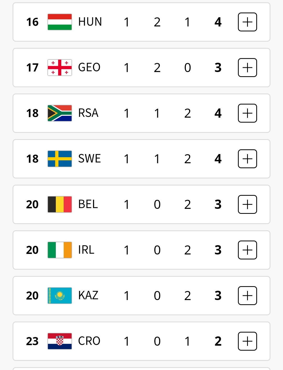Click the Sweden flag icon
Viewport: 283px width, 370px height.
60,159
